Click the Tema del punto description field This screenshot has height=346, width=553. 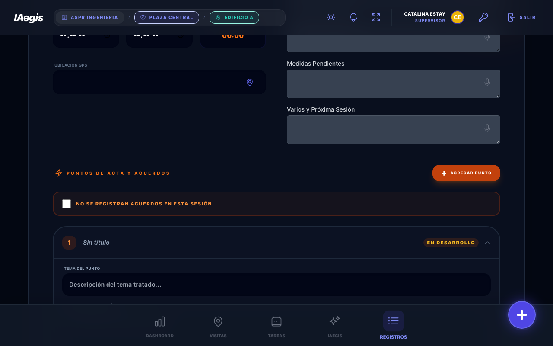click(276, 285)
